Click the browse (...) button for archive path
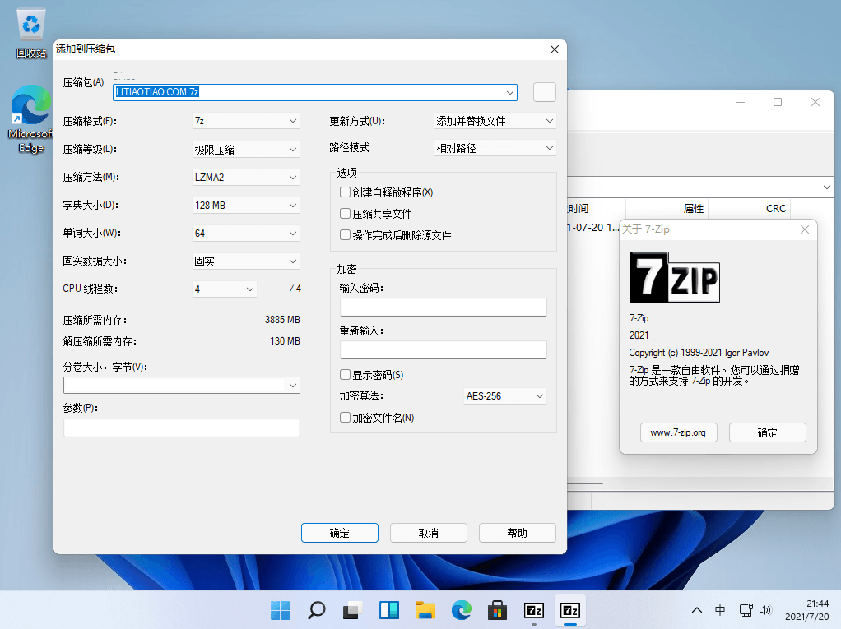841x629 pixels. 545,92
